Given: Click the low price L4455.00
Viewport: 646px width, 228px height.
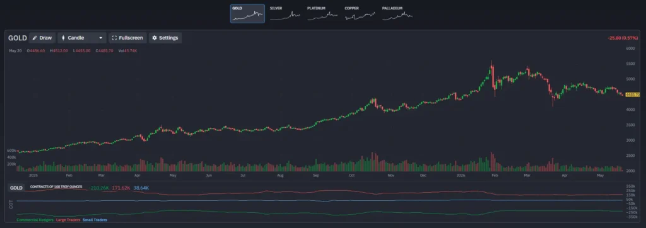Looking at the screenshot, I should pyautogui.click(x=81, y=50).
